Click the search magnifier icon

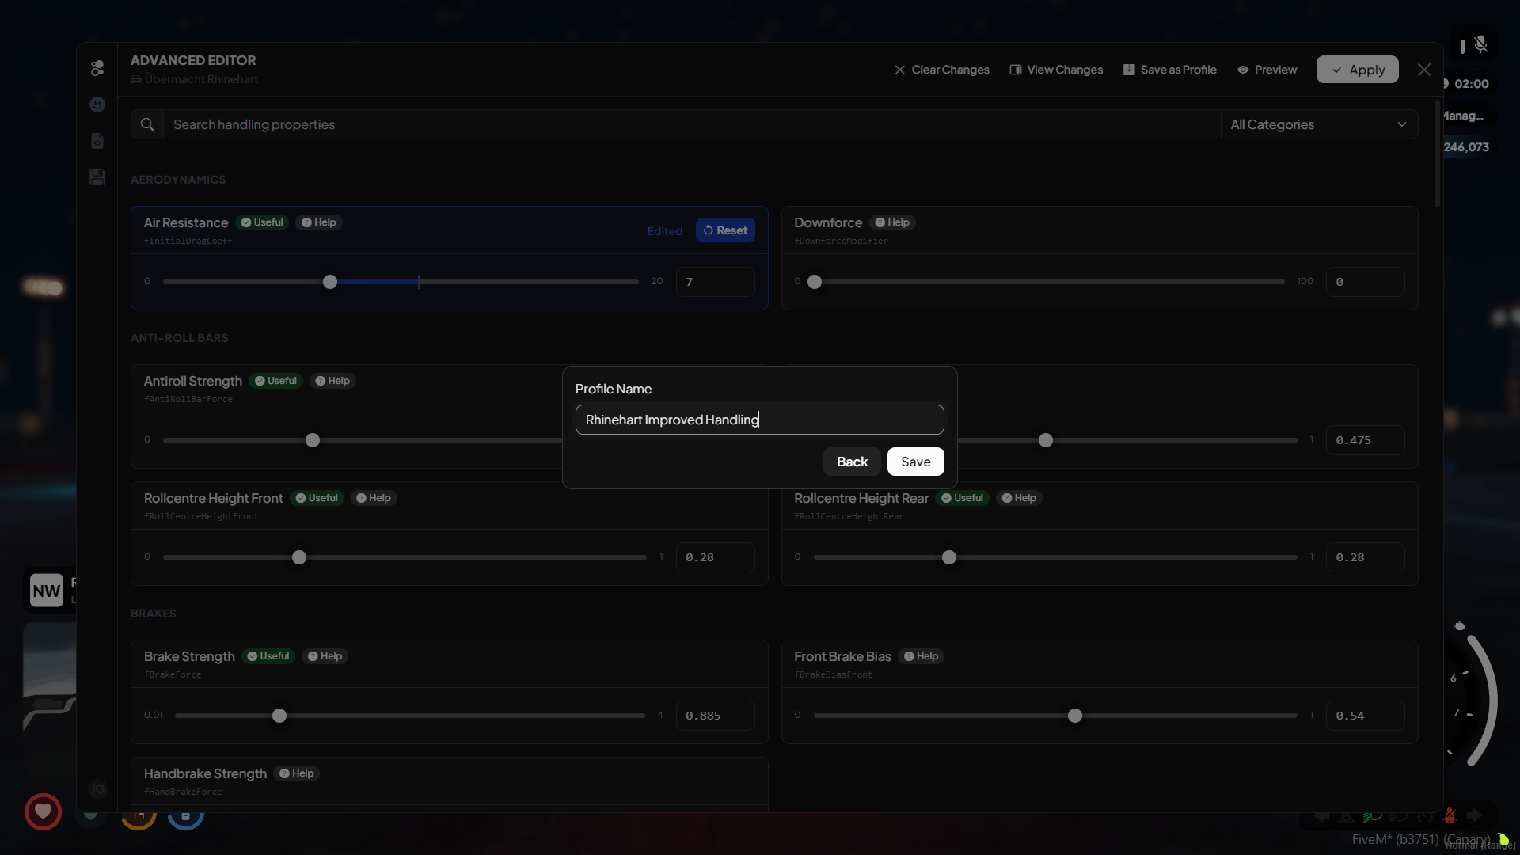pos(147,124)
